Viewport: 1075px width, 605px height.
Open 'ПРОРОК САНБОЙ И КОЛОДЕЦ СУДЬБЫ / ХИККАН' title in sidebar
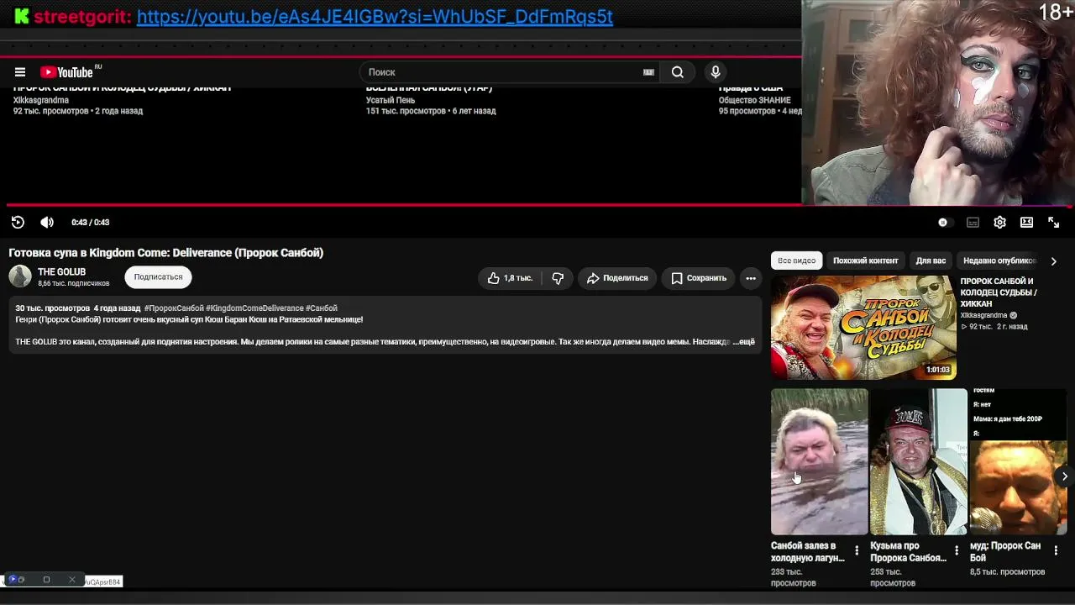point(1000,292)
